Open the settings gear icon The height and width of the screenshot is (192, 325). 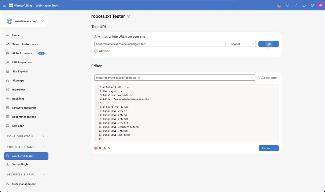[x=312, y=5]
